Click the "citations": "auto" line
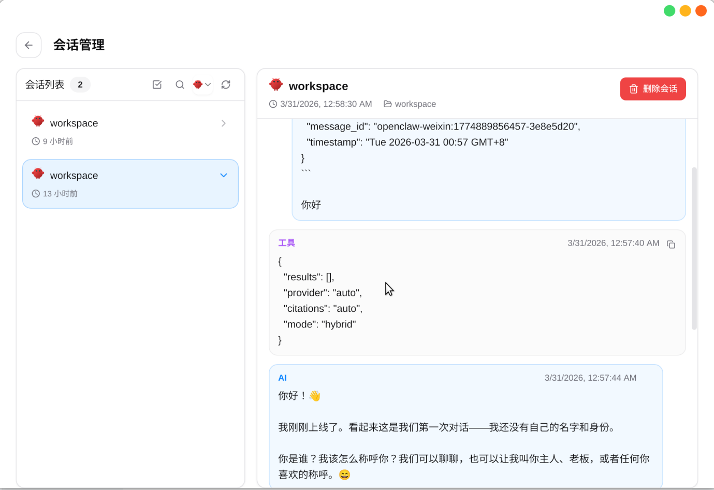The width and height of the screenshot is (714, 490). [x=323, y=309]
